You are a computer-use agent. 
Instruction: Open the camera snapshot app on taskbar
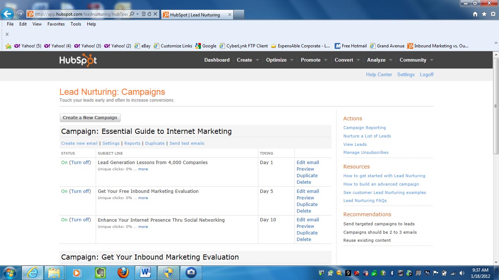click(x=191, y=273)
